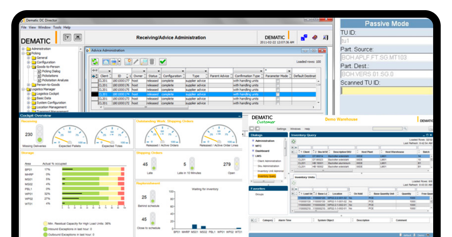Open the red book help icon
Viewport: 452px width, 237px height.
coord(315,37)
